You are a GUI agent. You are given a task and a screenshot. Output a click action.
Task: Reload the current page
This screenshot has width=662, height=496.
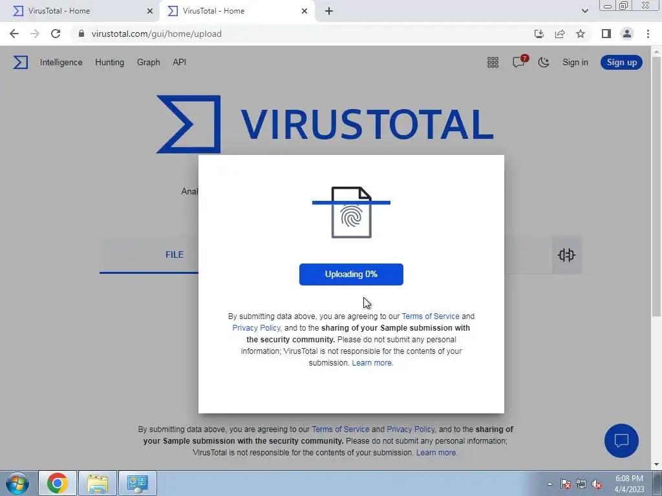coord(56,34)
